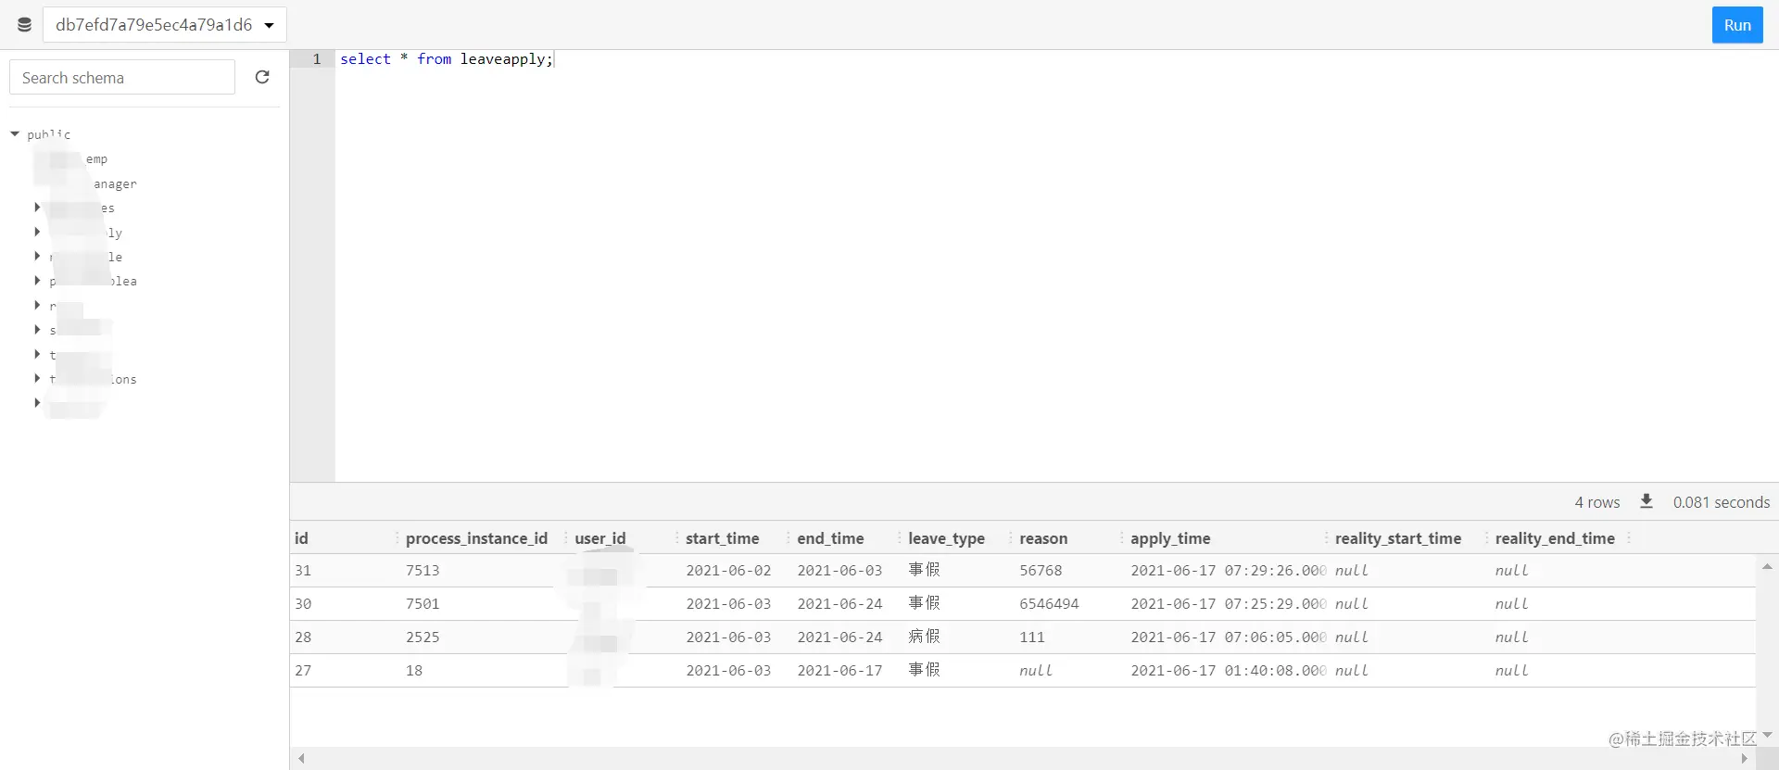Image resolution: width=1779 pixels, height=770 pixels.
Task: Select the leave_type column header
Action: (946, 538)
